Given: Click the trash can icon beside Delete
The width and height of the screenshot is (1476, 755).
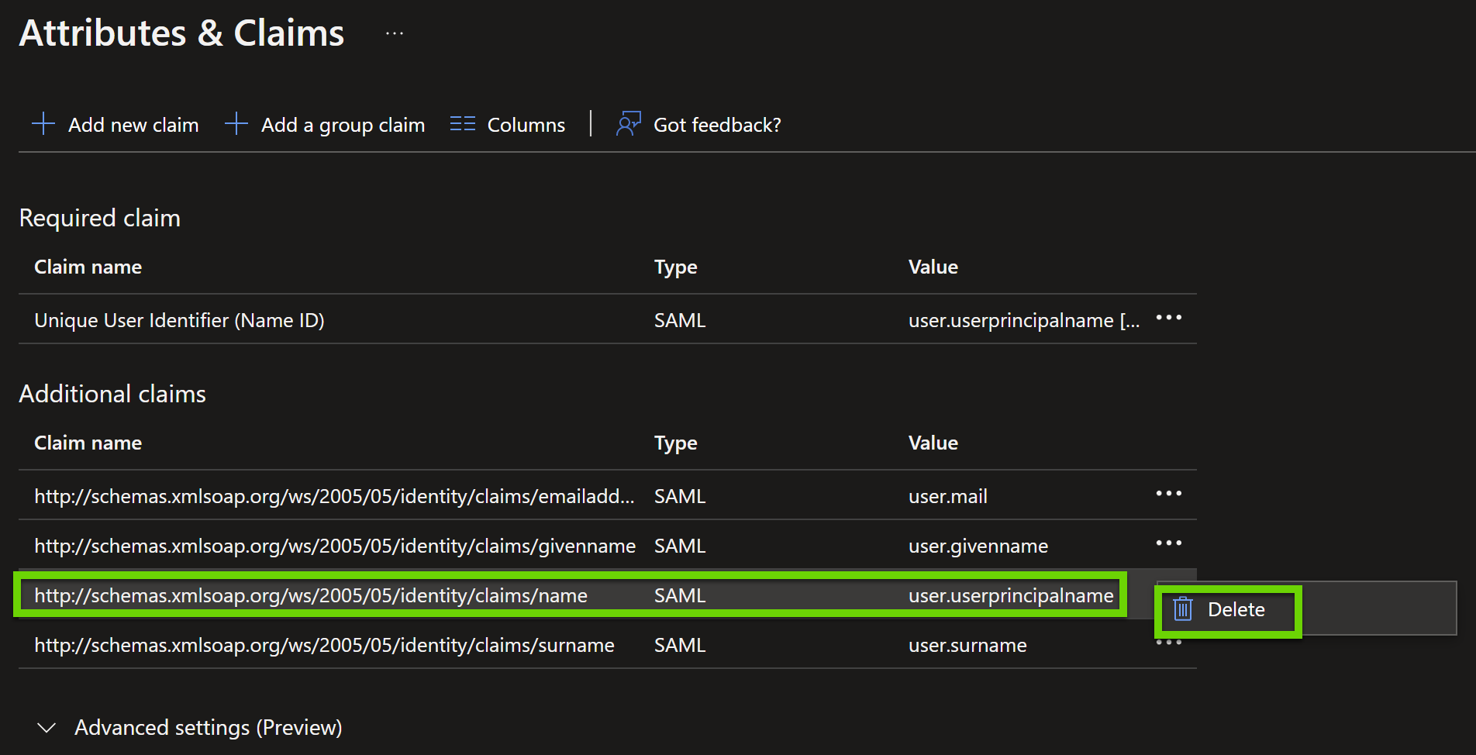Looking at the screenshot, I should pos(1183,609).
